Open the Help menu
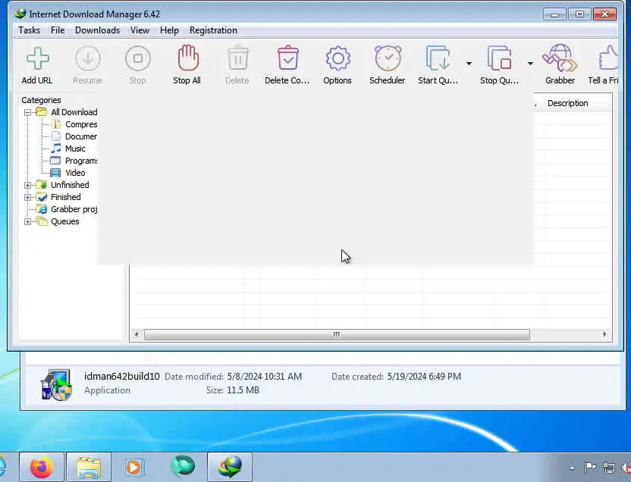The width and height of the screenshot is (631, 482). 169,30
